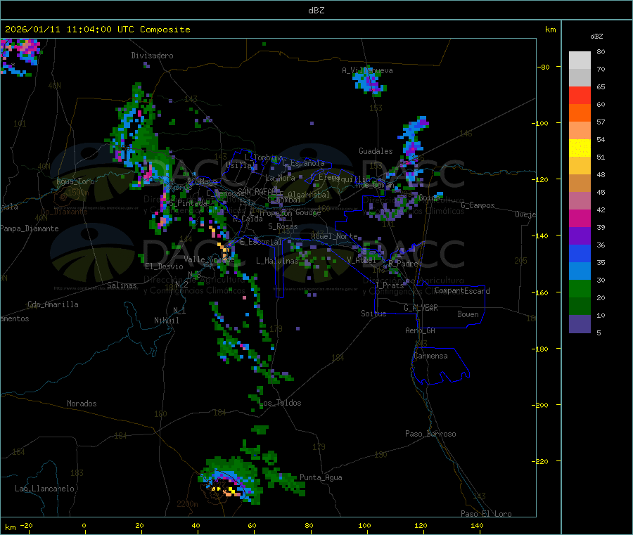Select the blue 35 dBZ legend swatch
Screen dimensions: 633x535
(x=580, y=253)
